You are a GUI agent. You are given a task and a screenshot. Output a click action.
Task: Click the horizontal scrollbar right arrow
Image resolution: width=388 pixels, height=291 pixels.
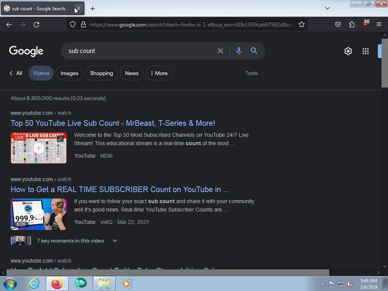tap(379, 272)
